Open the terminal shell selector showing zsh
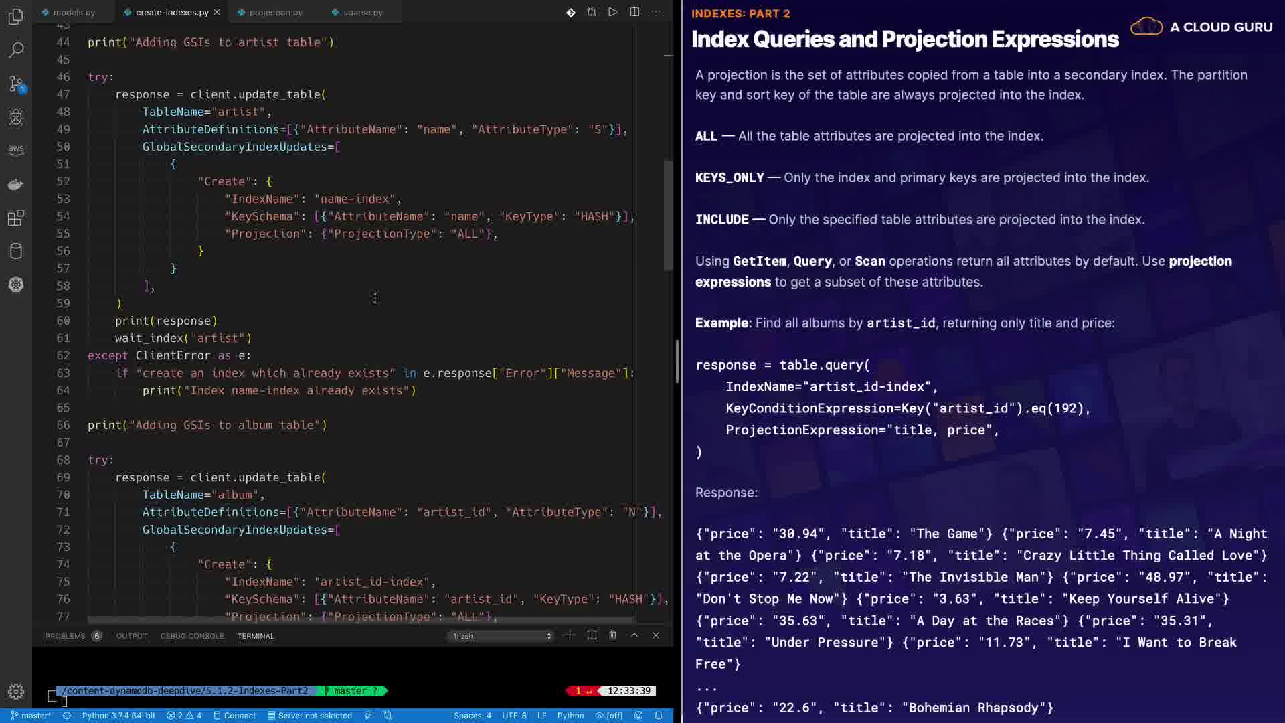The width and height of the screenshot is (1285, 723). click(502, 635)
